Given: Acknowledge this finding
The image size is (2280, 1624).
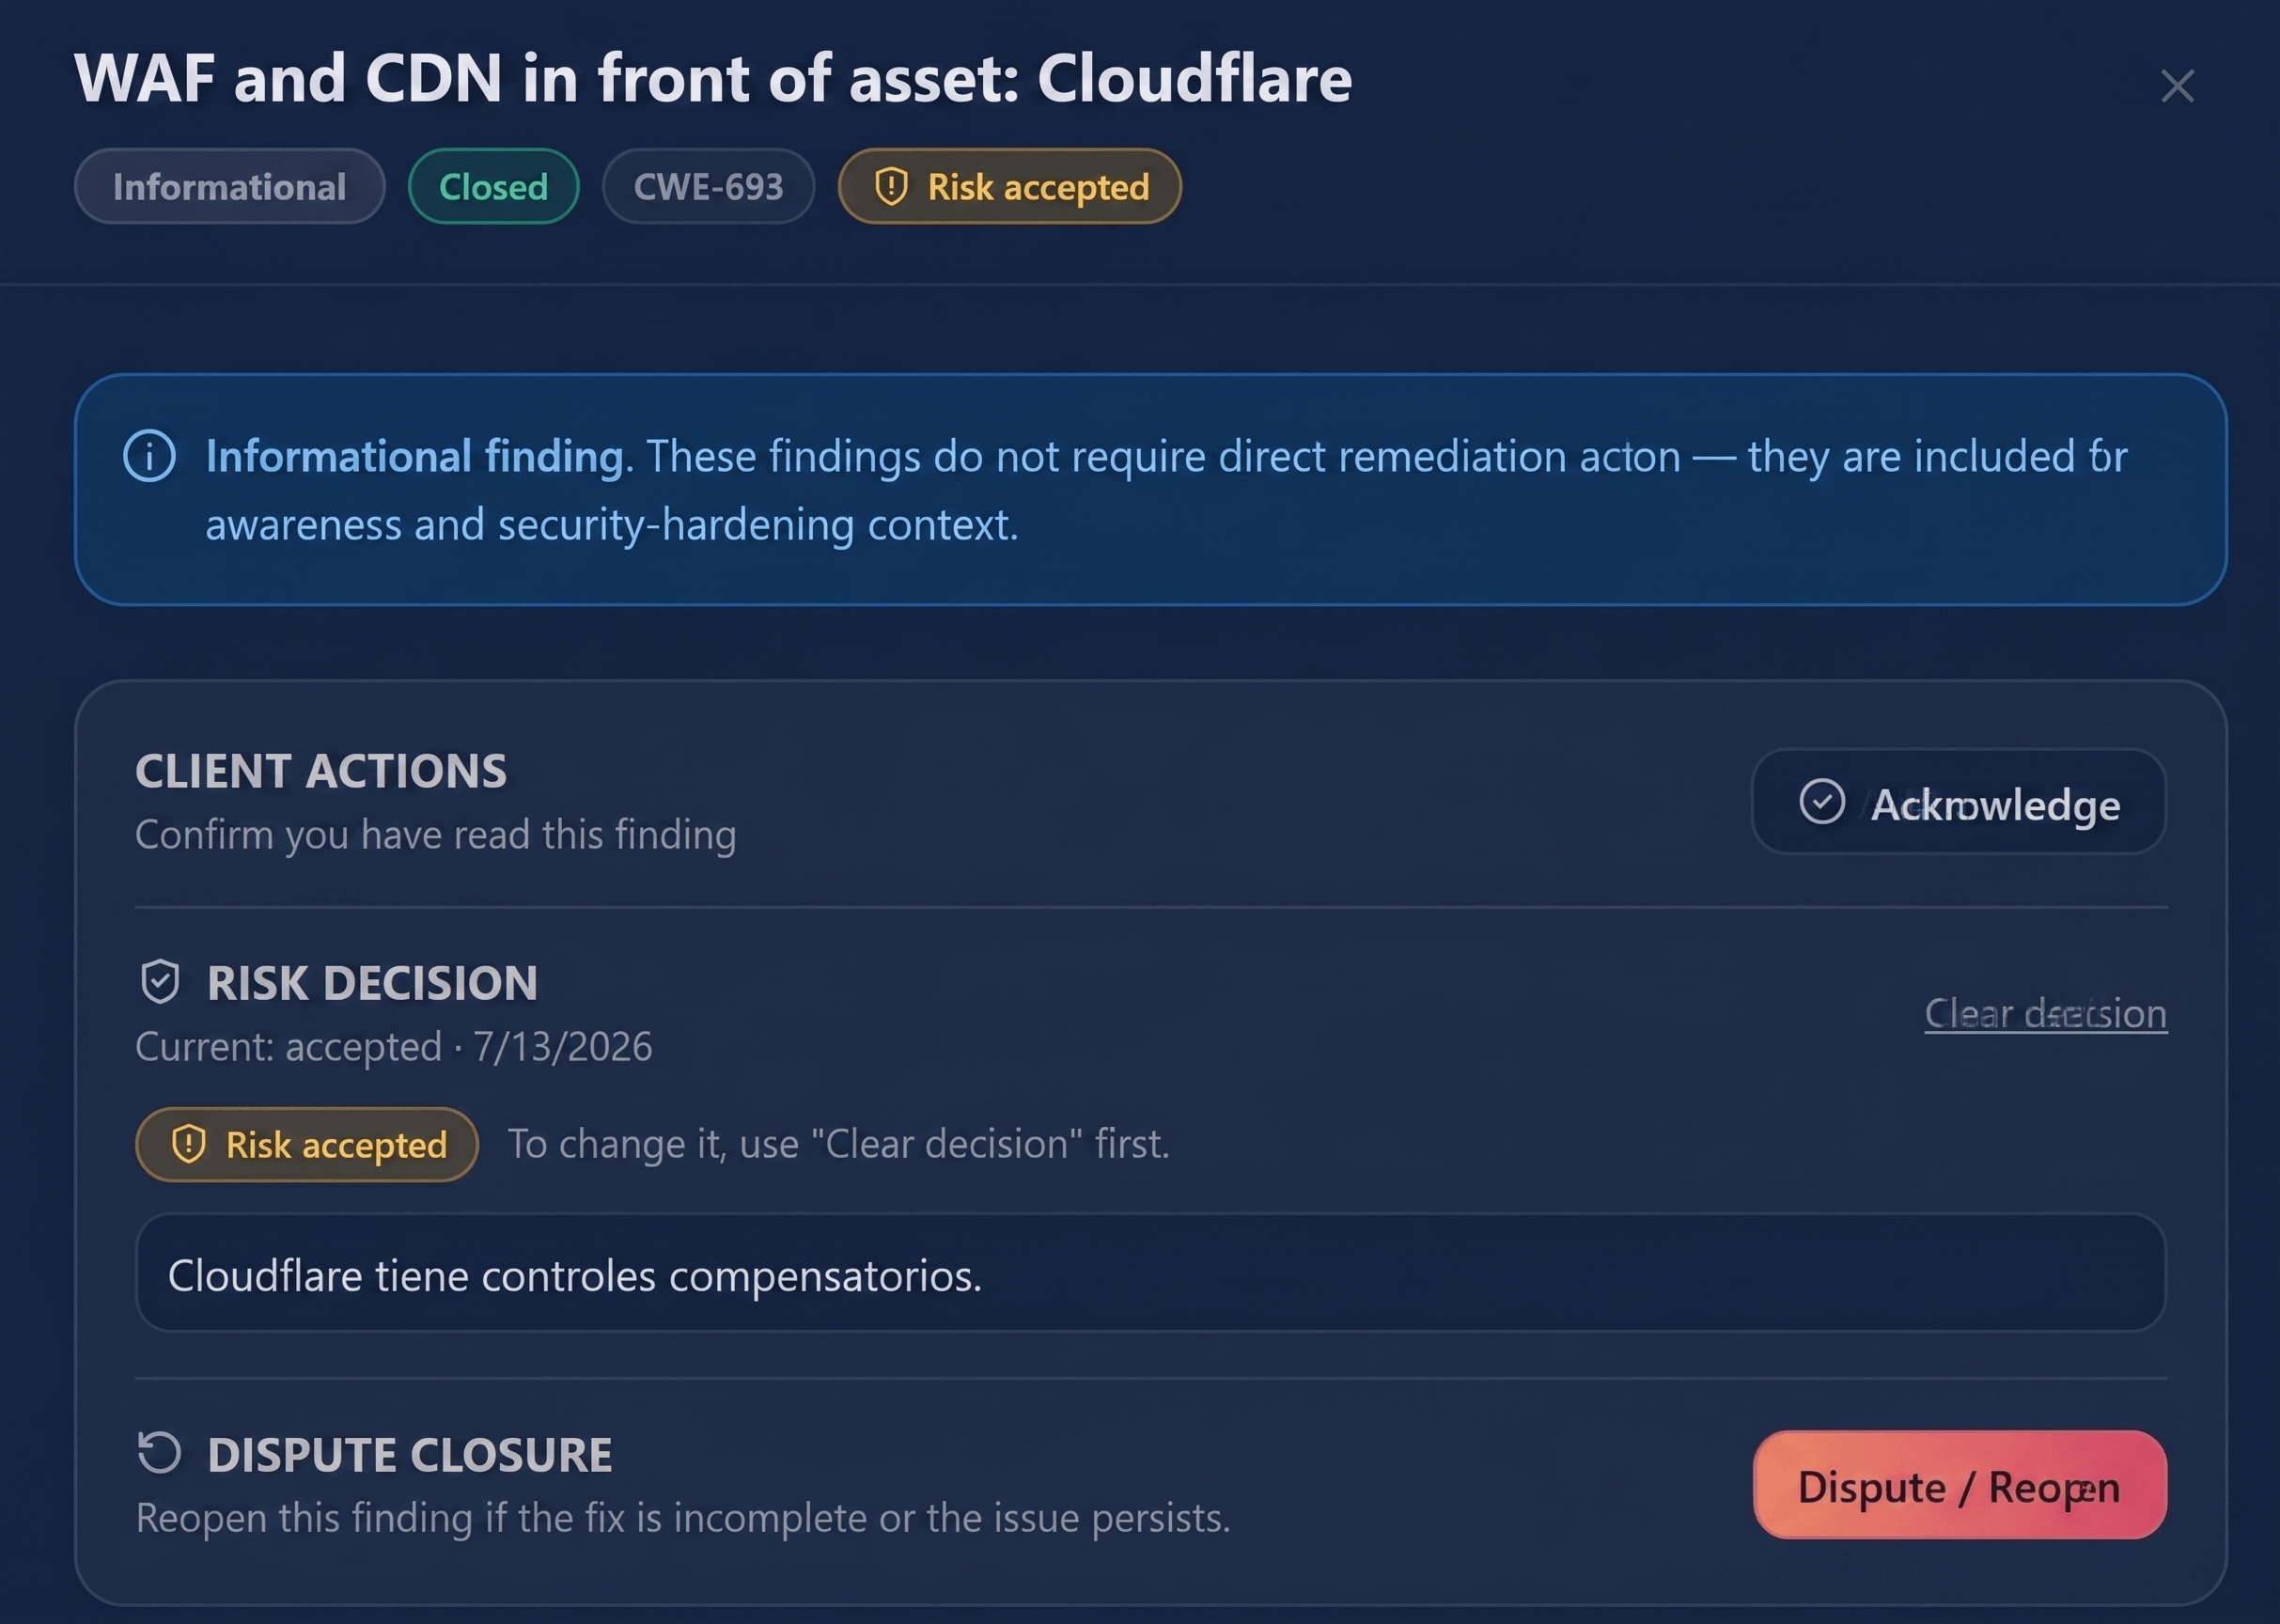Looking at the screenshot, I should tap(1958, 802).
